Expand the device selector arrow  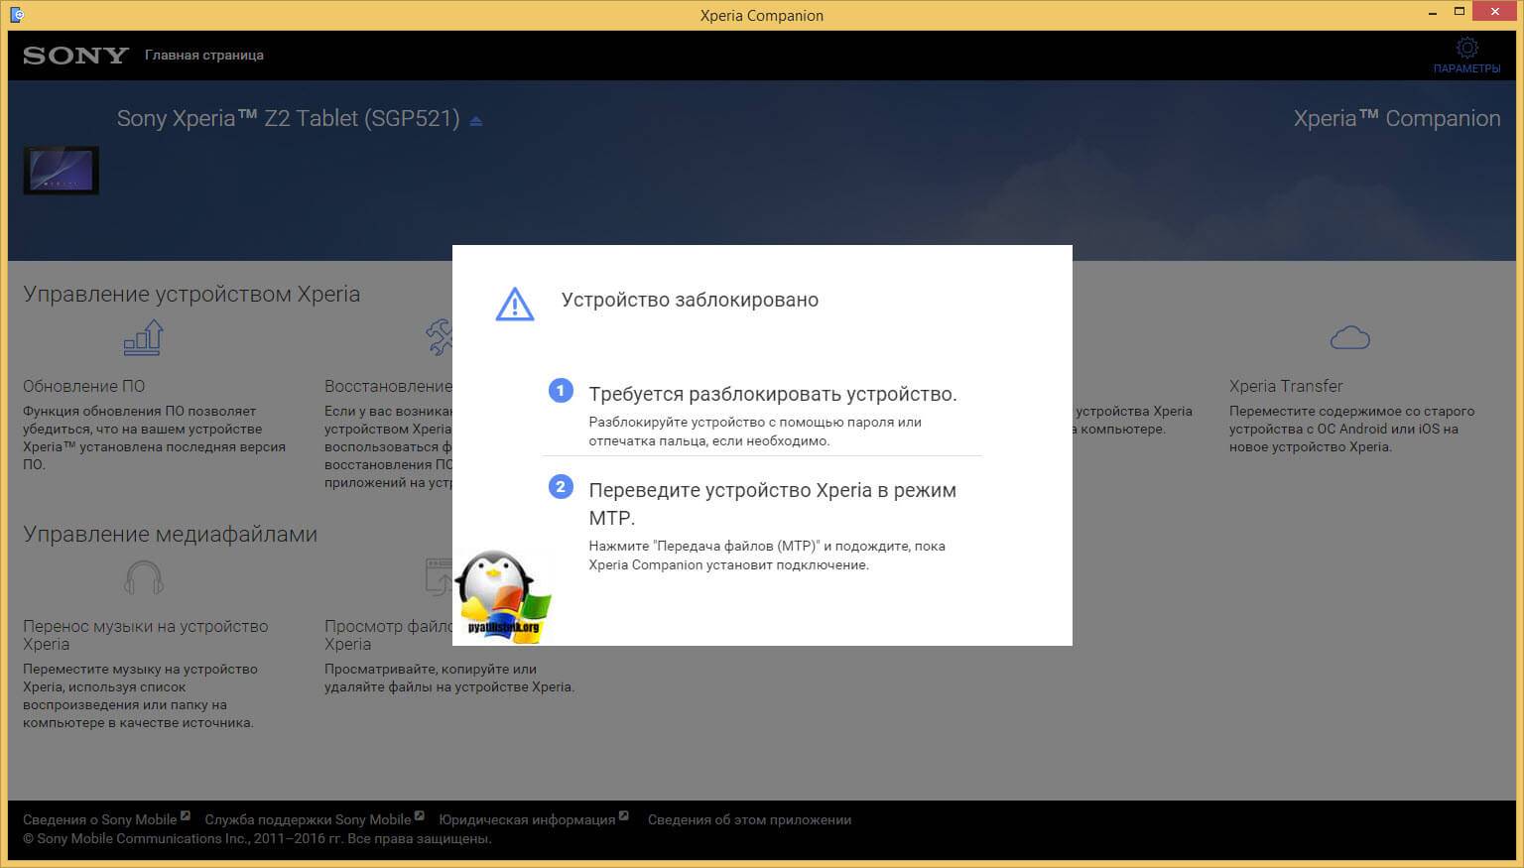coord(476,121)
